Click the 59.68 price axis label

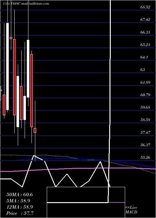(x=145, y=107)
